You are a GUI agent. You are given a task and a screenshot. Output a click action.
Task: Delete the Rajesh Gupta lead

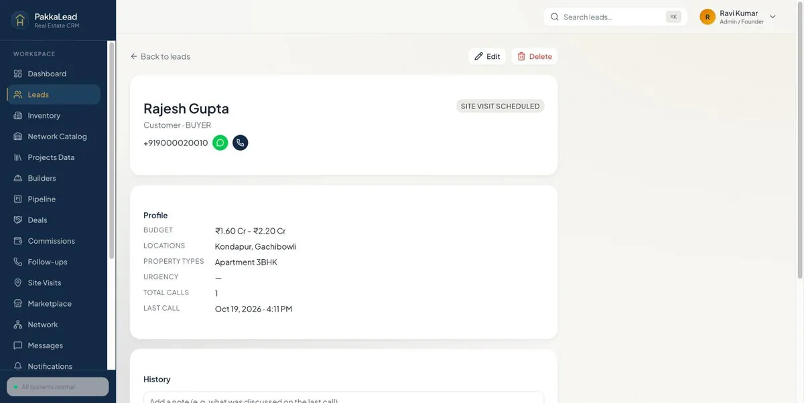pyautogui.click(x=535, y=56)
